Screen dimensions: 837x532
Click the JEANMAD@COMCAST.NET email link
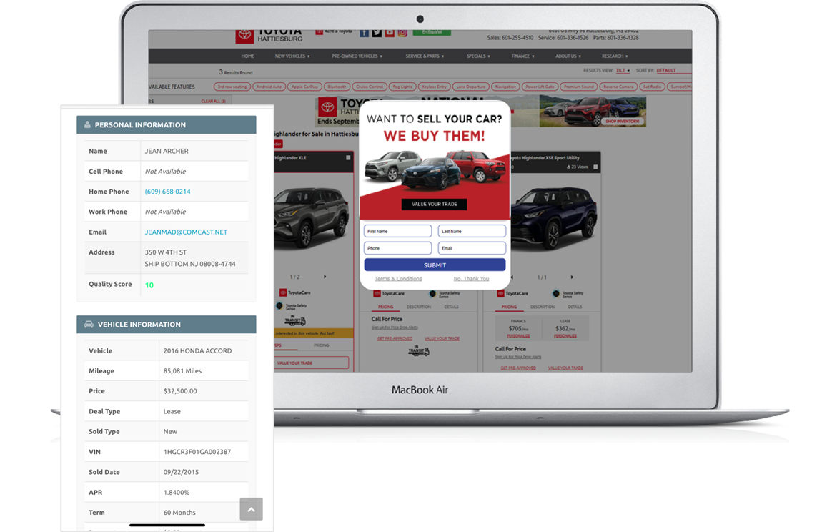point(186,232)
